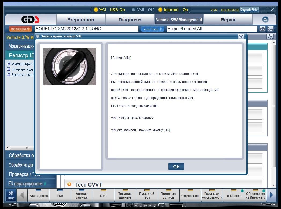Click the Diagnosis Finish button
Screen dimensions: 281x209
pos(249,10)
